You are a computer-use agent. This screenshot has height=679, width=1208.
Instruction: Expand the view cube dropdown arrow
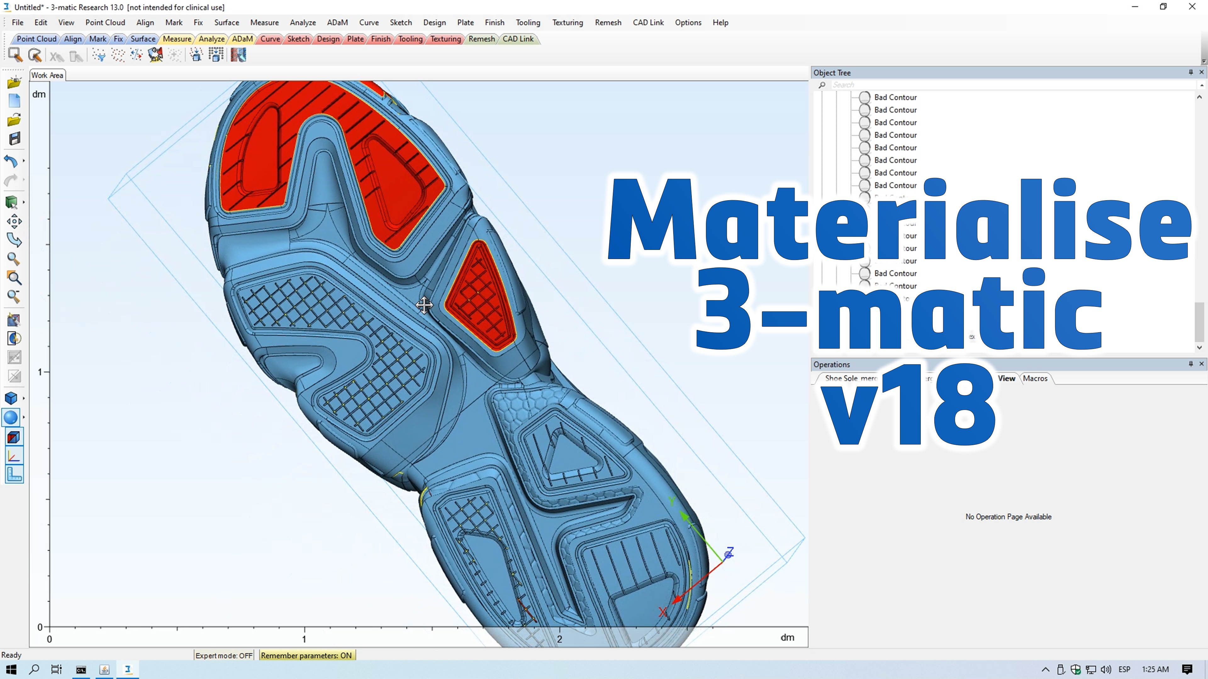(24, 398)
